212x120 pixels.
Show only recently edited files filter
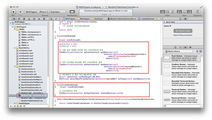coord(15,106)
